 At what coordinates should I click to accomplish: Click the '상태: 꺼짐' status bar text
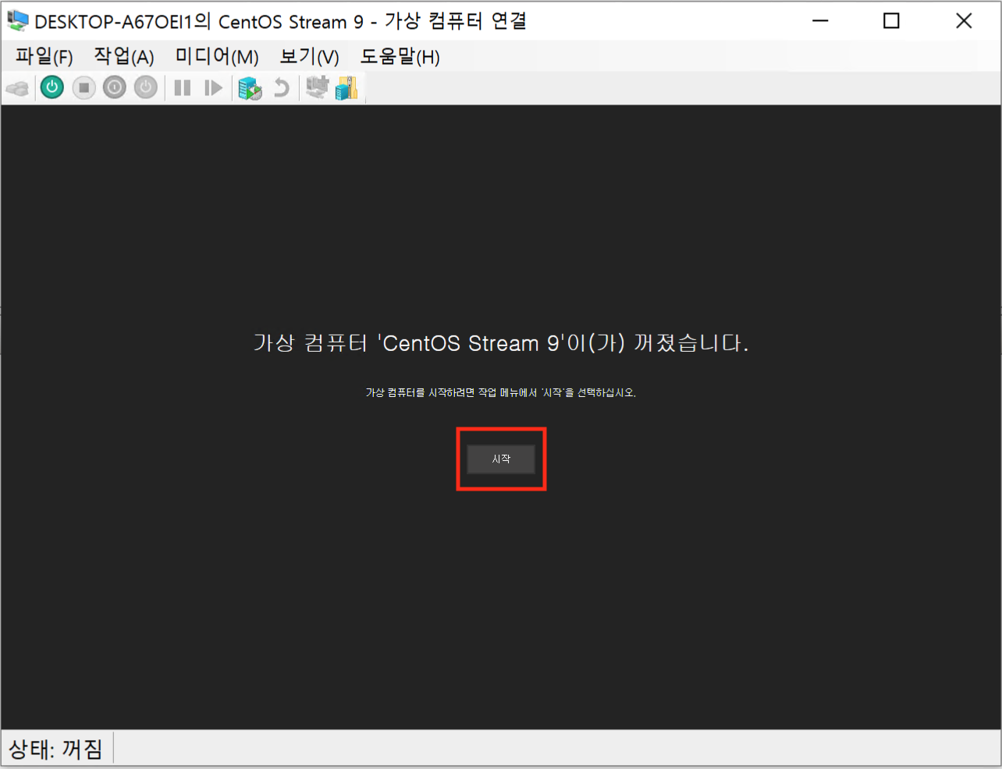56,750
